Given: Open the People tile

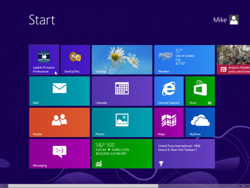Looking at the screenshot, I should coord(60,122).
